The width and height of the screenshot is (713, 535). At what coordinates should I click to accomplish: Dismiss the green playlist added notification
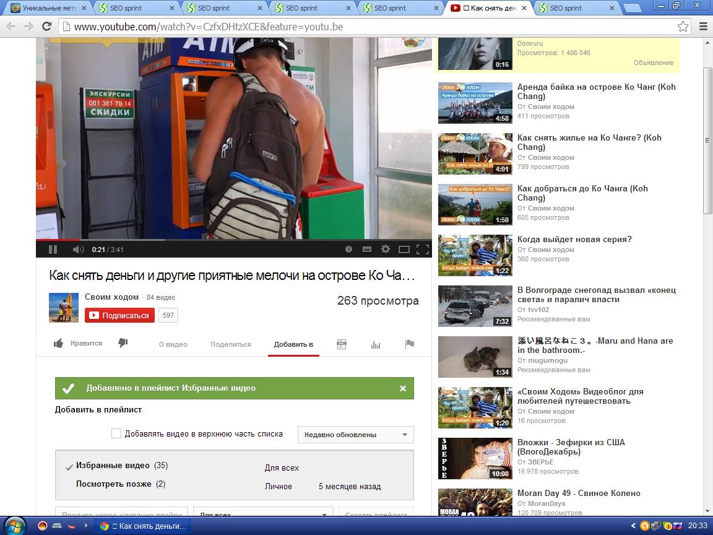[x=402, y=388]
